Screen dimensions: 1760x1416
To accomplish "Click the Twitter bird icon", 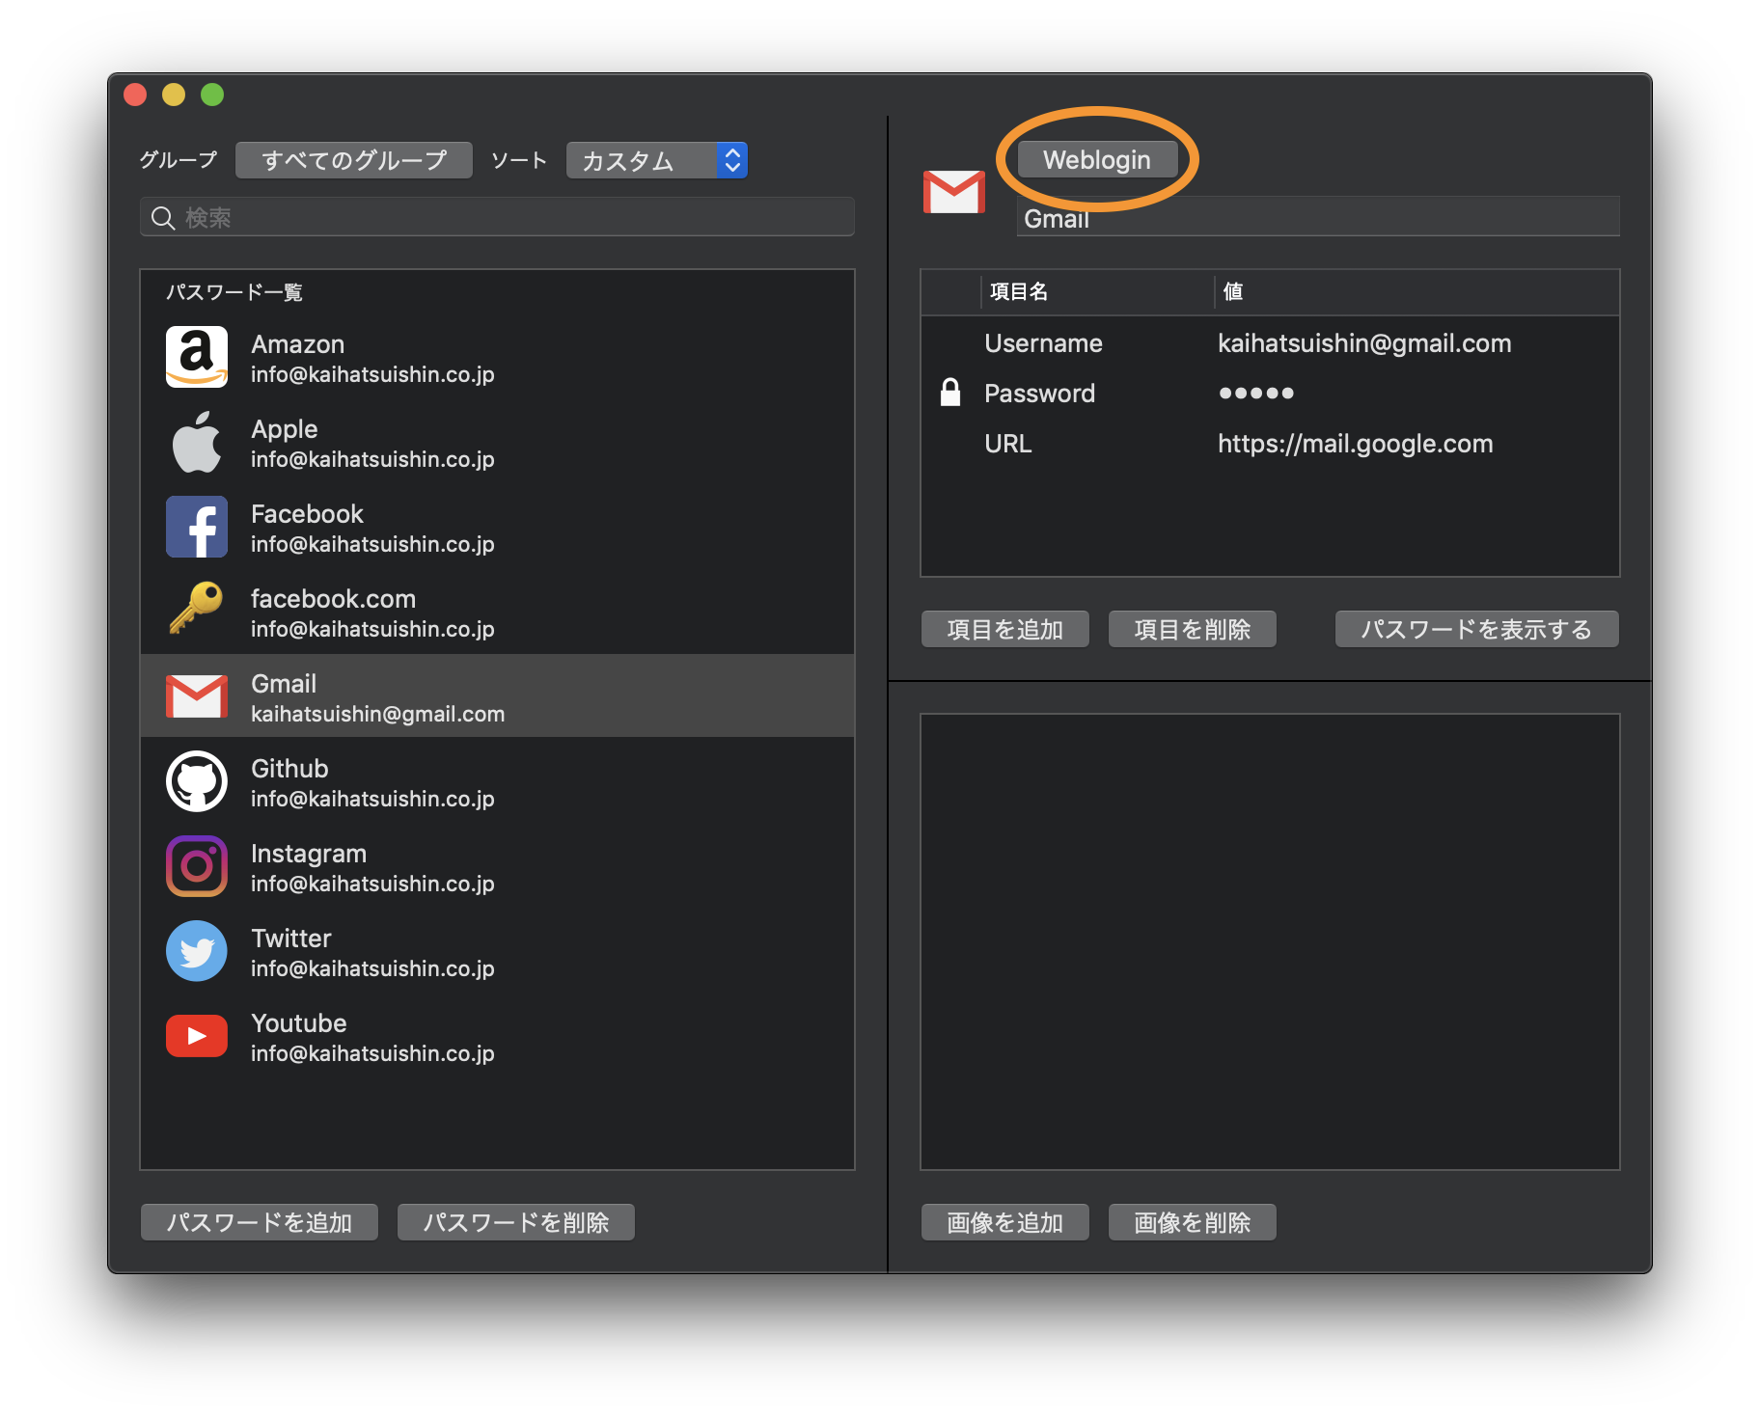I will tap(197, 951).
